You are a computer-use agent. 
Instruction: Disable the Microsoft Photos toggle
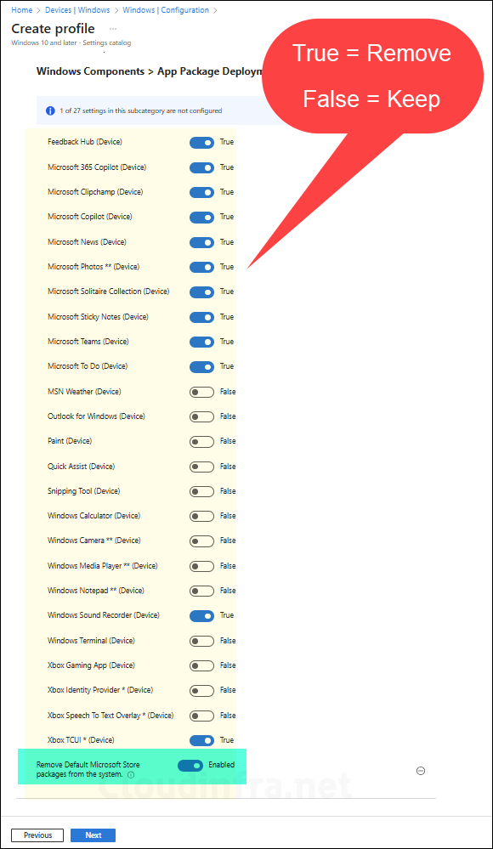(201, 267)
